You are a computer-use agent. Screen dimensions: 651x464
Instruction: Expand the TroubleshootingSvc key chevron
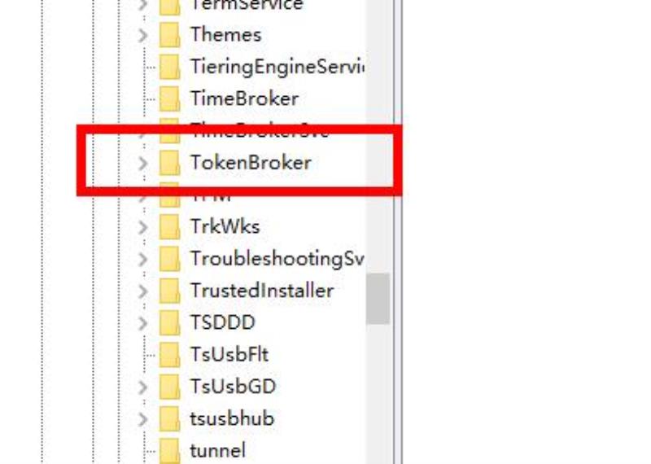point(142,259)
